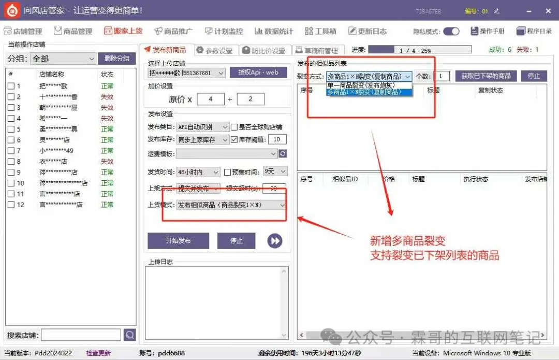This screenshot has width=559, height=360.
Task: Uncheck the 库存阈值 checkbox
Action: coord(234,140)
